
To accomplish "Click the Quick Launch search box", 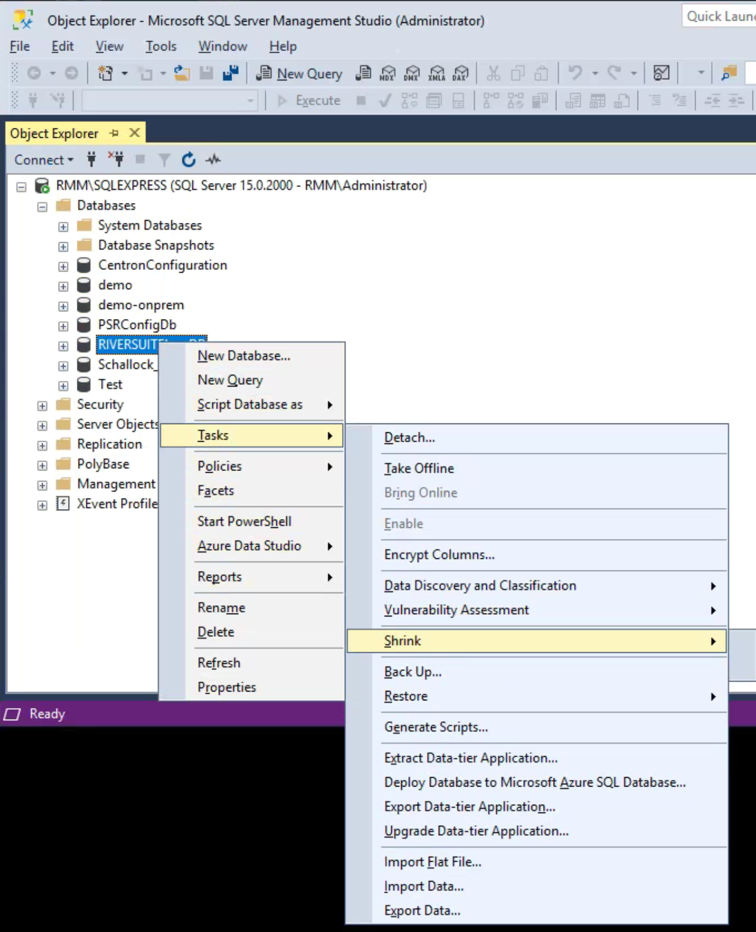I will pyautogui.click(x=719, y=16).
